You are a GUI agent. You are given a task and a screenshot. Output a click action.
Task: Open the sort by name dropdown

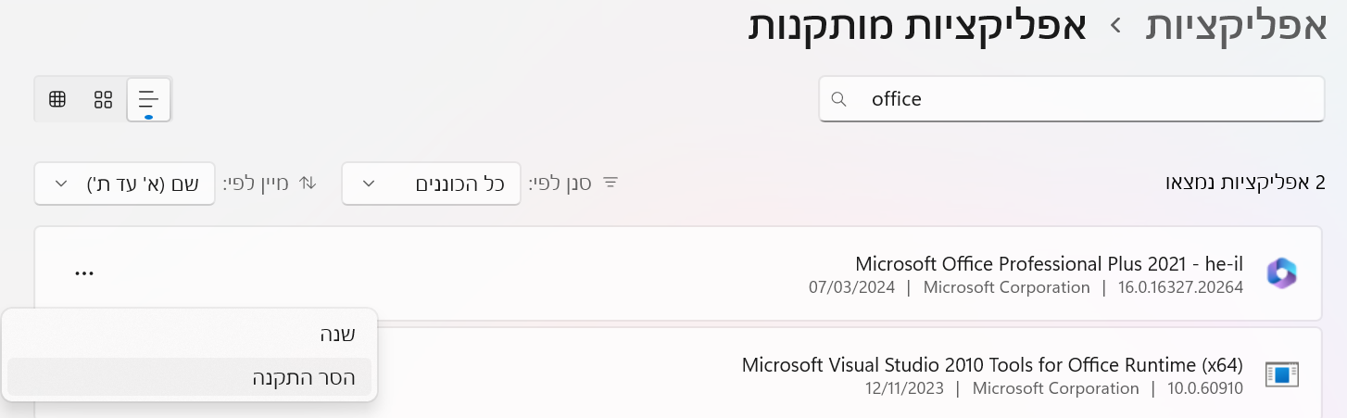[125, 184]
